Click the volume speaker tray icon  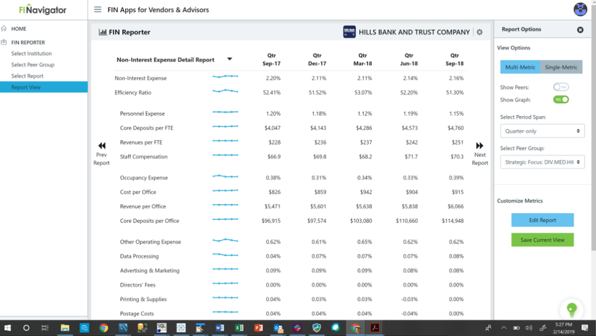click(x=529, y=328)
